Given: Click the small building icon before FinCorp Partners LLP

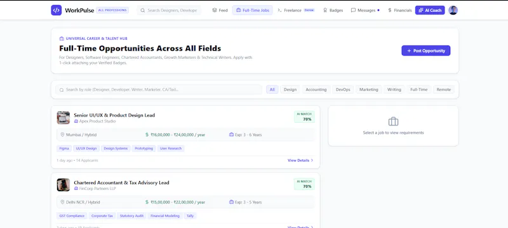Looking at the screenshot, I should coord(76,189).
